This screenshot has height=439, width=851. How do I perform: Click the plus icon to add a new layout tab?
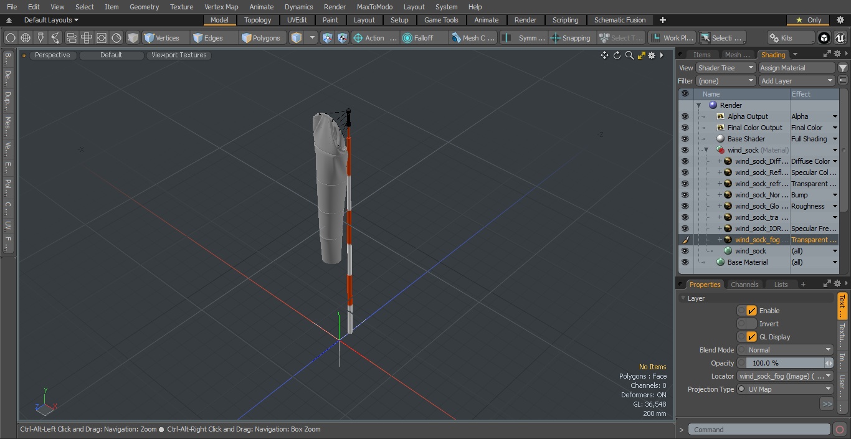(x=662, y=20)
